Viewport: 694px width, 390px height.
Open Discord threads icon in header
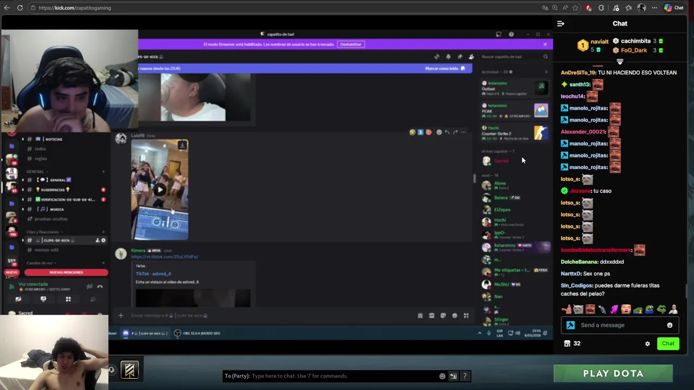click(x=437, y=56)
